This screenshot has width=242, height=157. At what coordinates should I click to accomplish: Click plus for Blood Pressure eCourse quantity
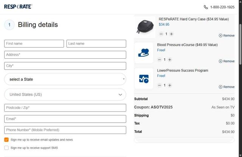pyautogui.click(x=170, y=60)
